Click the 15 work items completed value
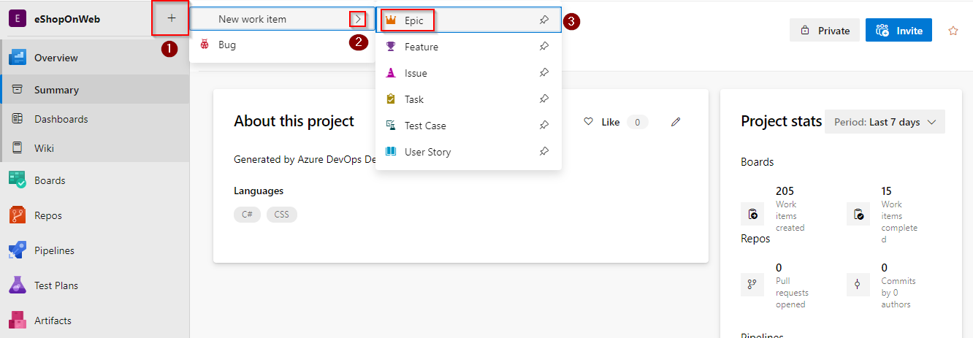 coord(887,191)
